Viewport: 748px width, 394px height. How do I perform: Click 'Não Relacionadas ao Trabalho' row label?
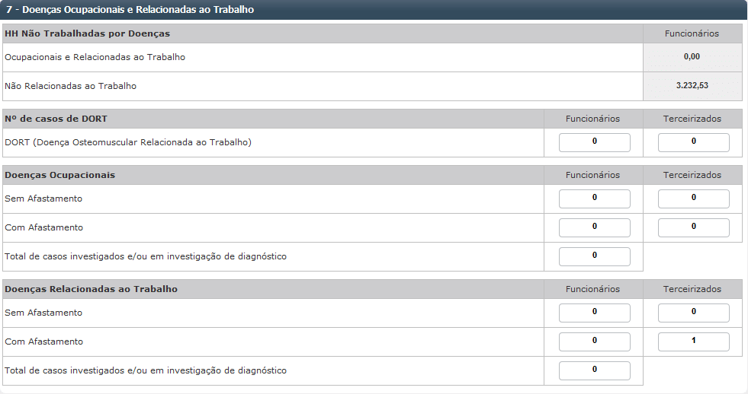click(x=71, y=86)
